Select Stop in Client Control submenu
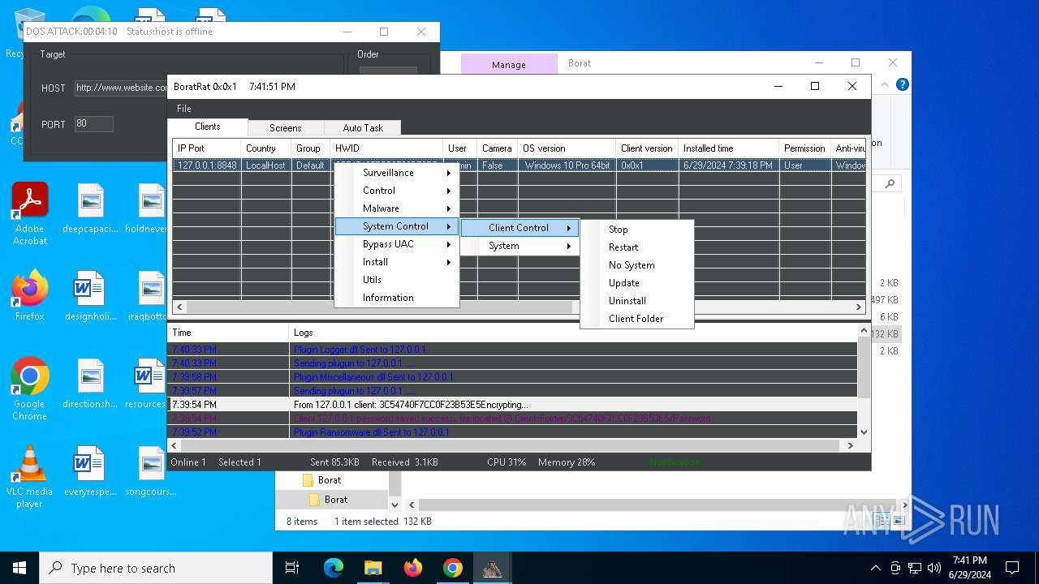 coord(637,230)
